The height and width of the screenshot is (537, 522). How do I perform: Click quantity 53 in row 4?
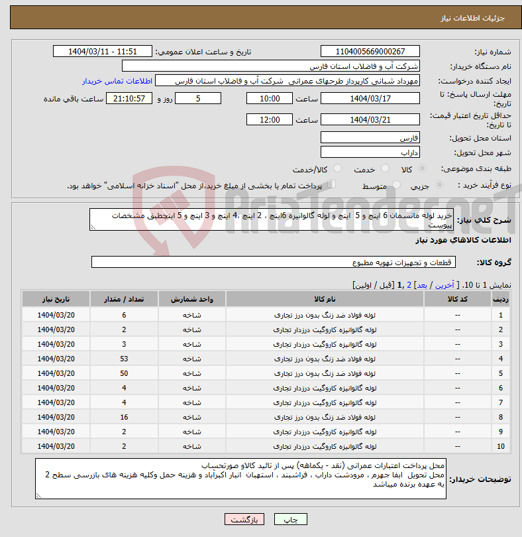[124, 359]
